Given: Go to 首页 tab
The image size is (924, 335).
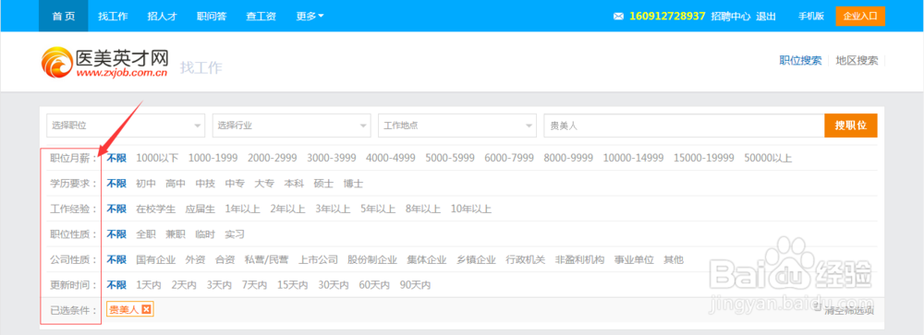Looking at the screenshot, I should [64, 16].
